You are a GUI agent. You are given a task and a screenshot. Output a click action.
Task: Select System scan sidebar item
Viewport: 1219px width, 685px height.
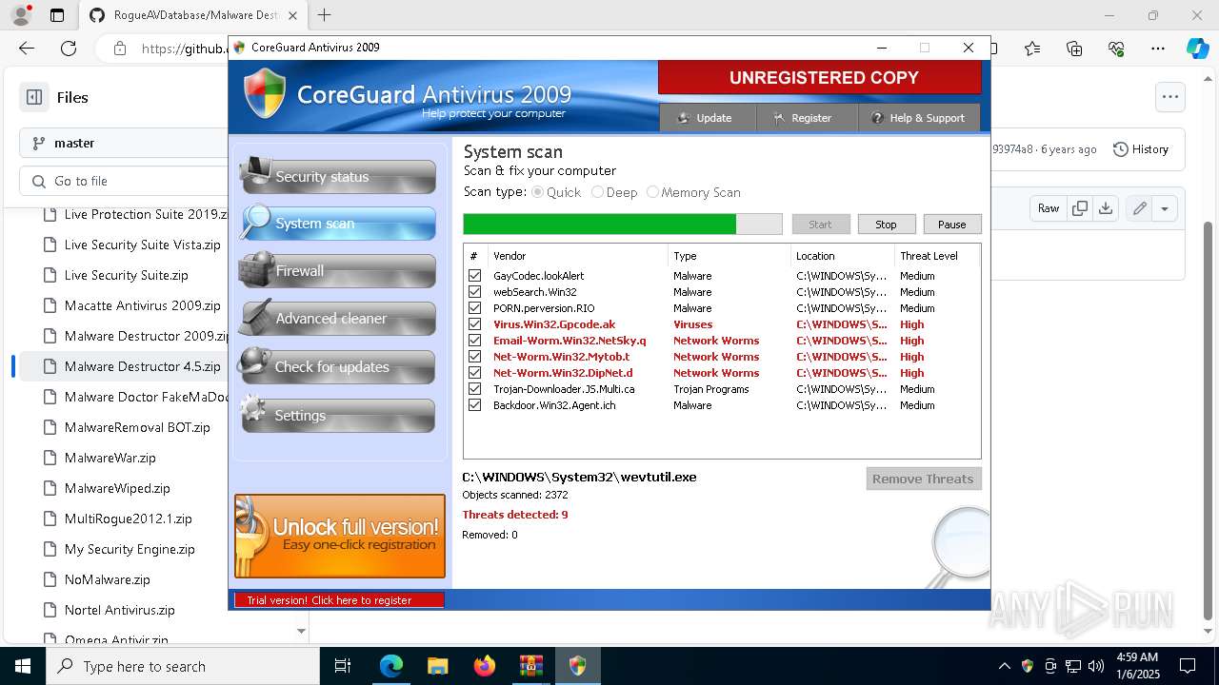[338, 223]
